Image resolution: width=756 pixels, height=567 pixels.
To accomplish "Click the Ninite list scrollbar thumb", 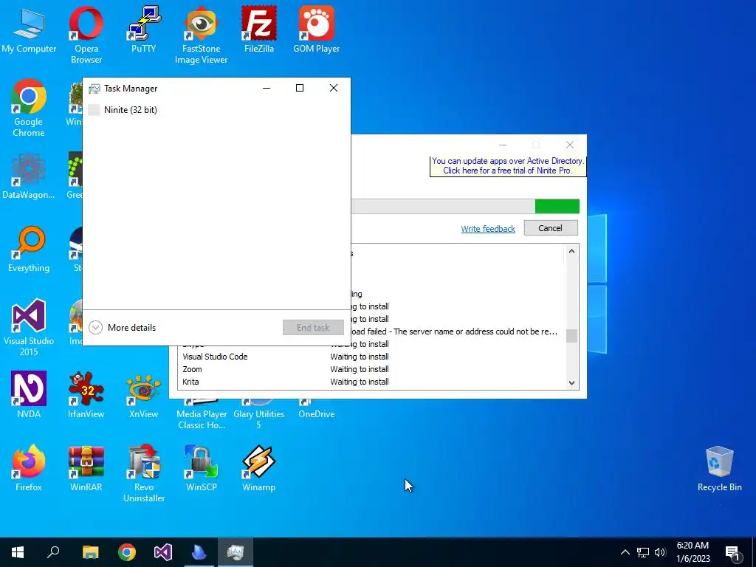I will pos(571,336).
